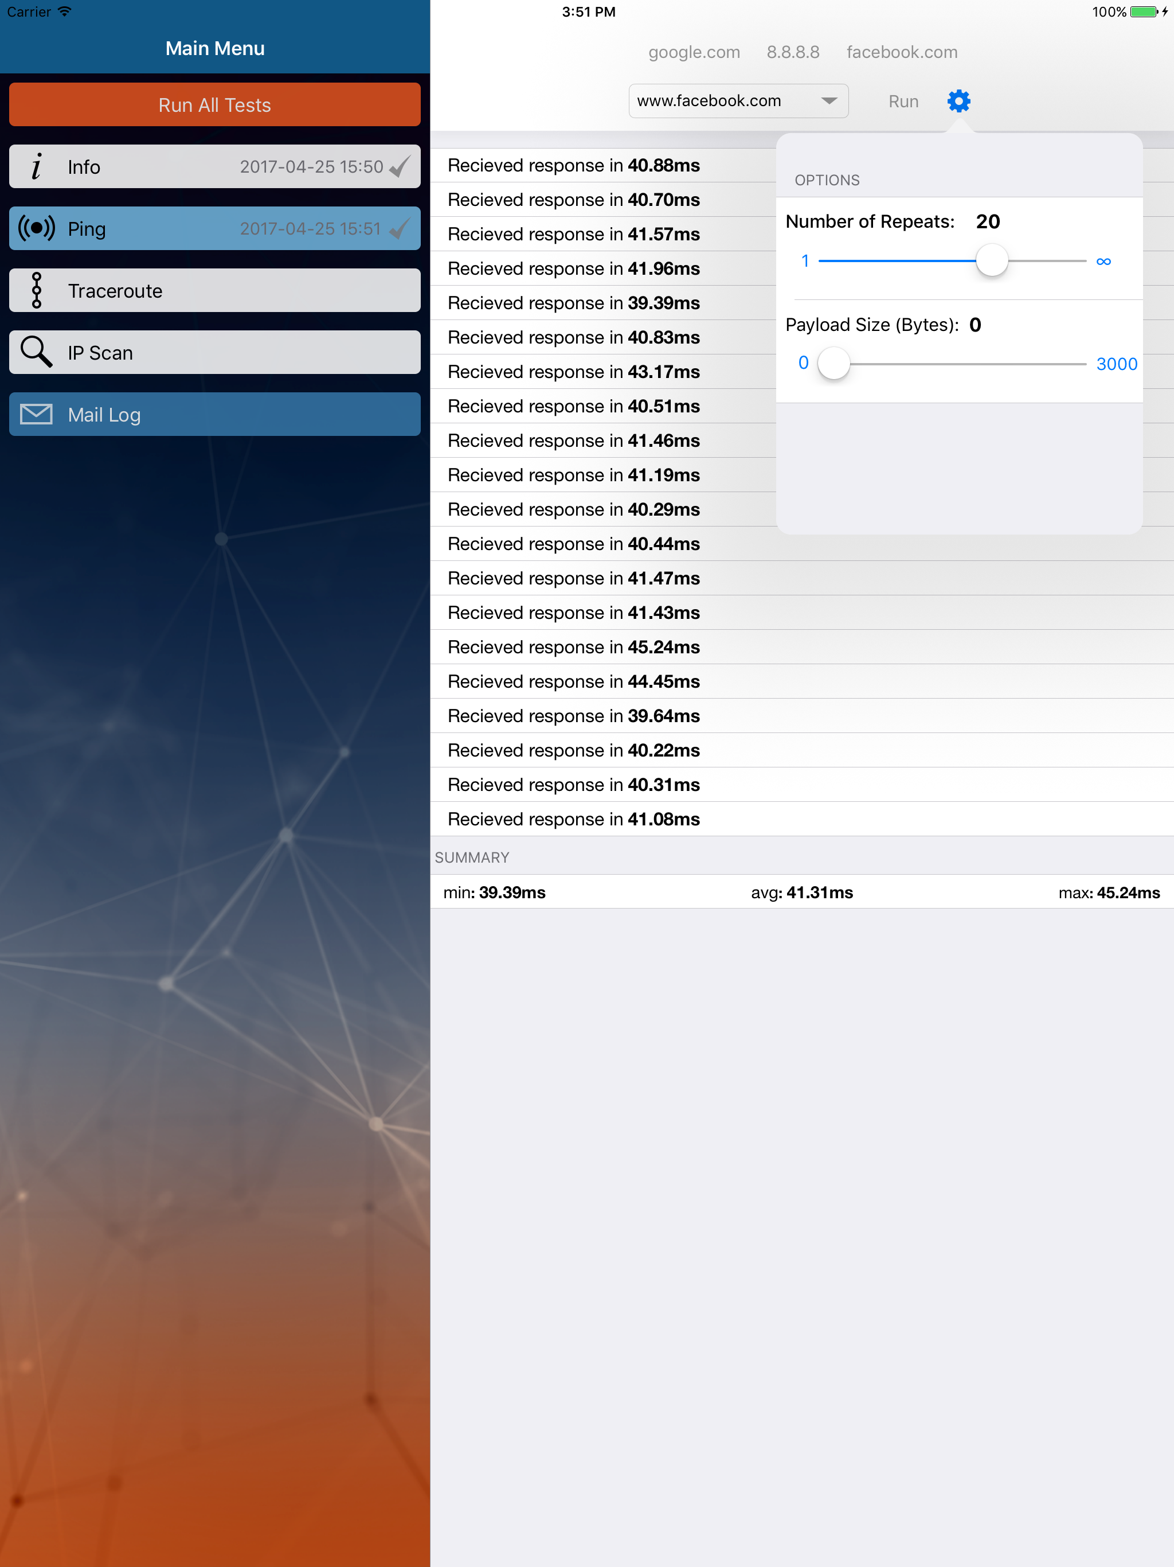The image size is (1174, 1567).
Task: Click the Number of Repeats slider knob
Action: coord(991,261)
